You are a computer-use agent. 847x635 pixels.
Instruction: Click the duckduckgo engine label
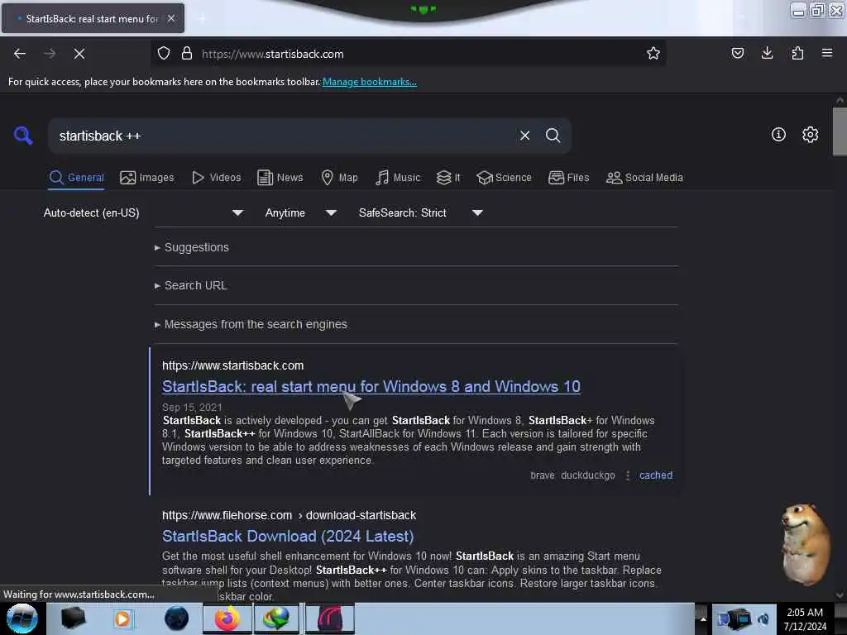click(588, 475)
